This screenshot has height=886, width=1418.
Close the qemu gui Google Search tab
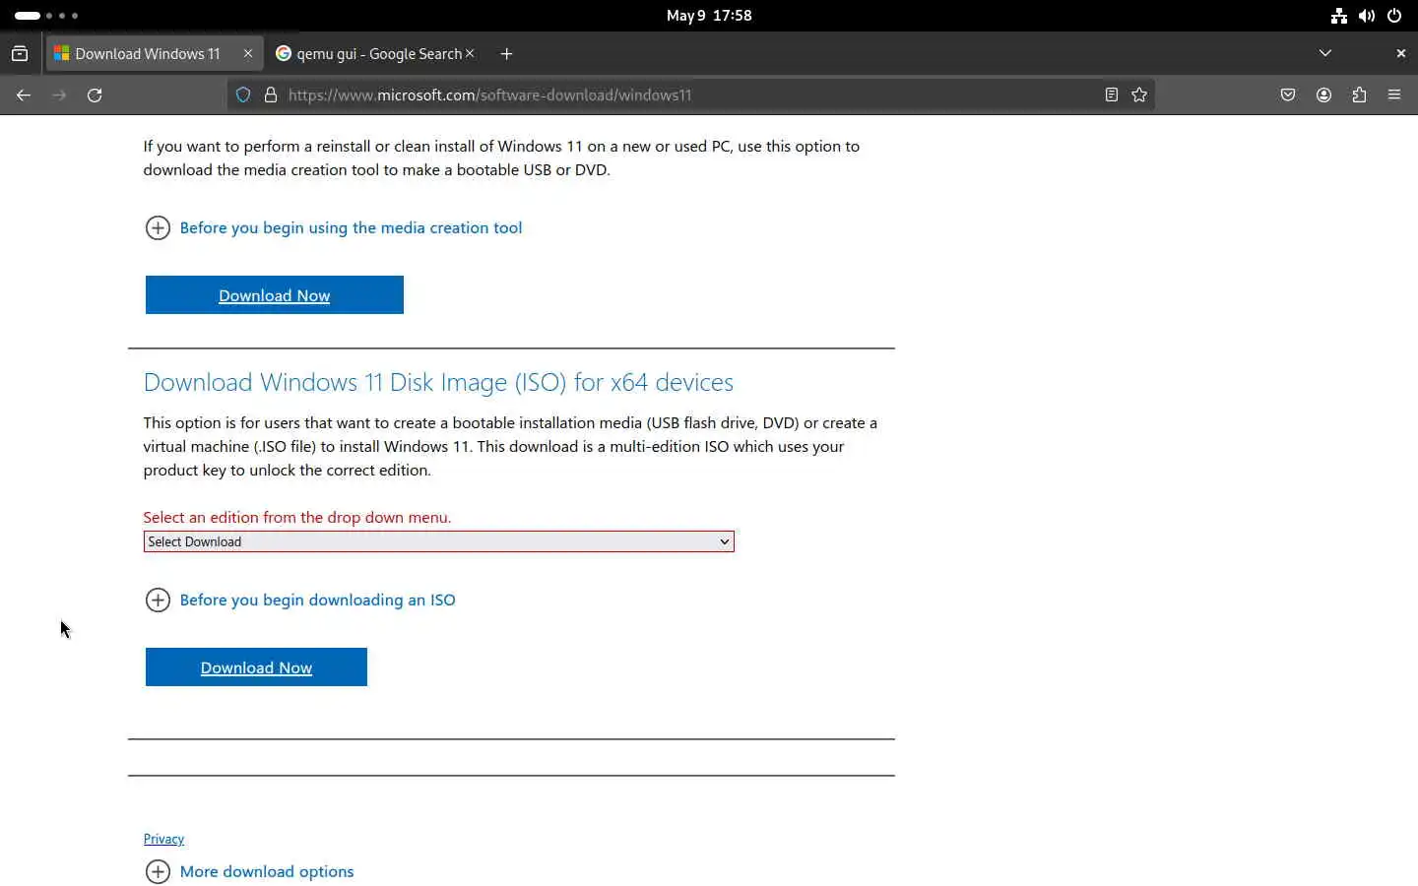470,54
